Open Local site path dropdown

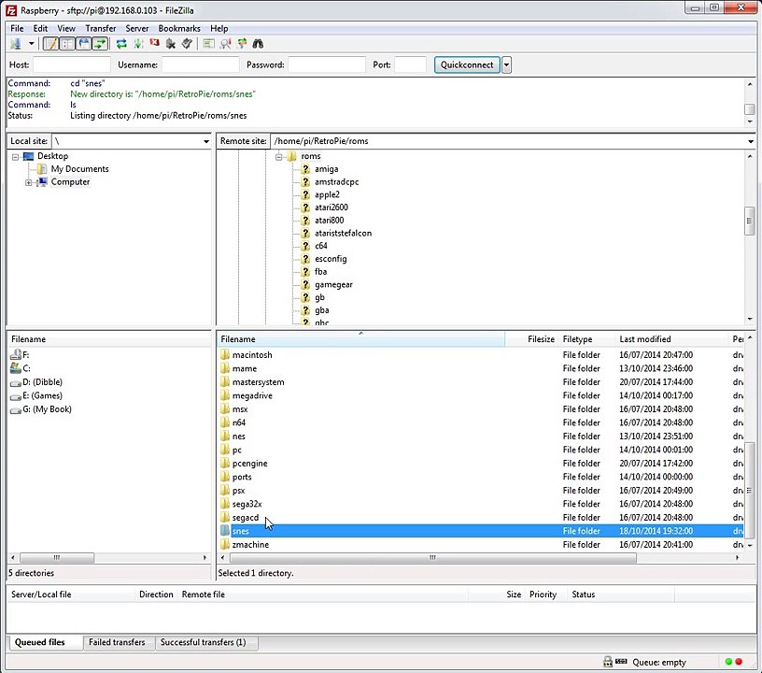click(x=206, y=141)
